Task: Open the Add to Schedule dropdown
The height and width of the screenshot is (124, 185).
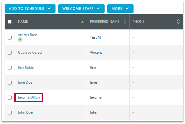Action: (30, 9)
